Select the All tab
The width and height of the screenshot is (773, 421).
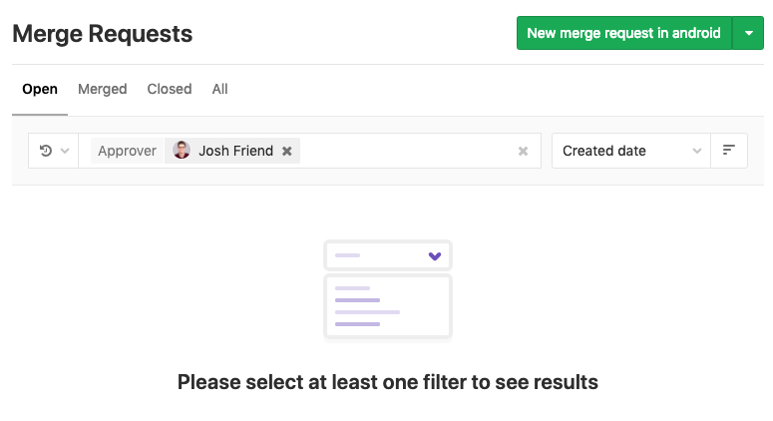[219, 89]
